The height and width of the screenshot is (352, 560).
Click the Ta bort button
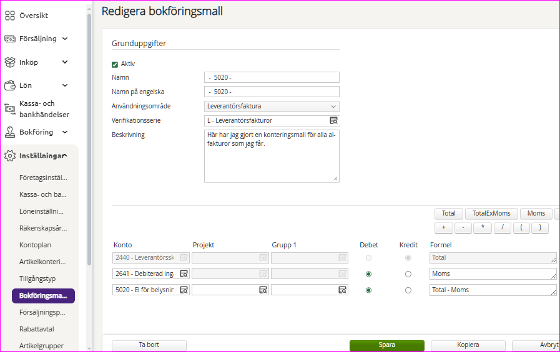click(x=149, y=345)
